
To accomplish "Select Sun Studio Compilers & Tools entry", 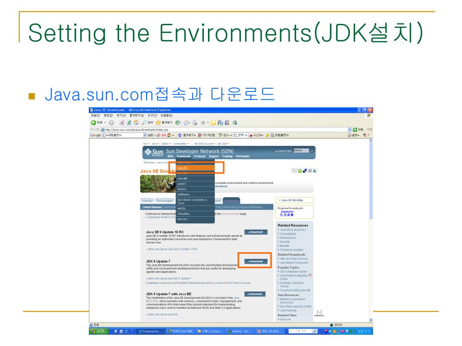I will coord(196,201).
